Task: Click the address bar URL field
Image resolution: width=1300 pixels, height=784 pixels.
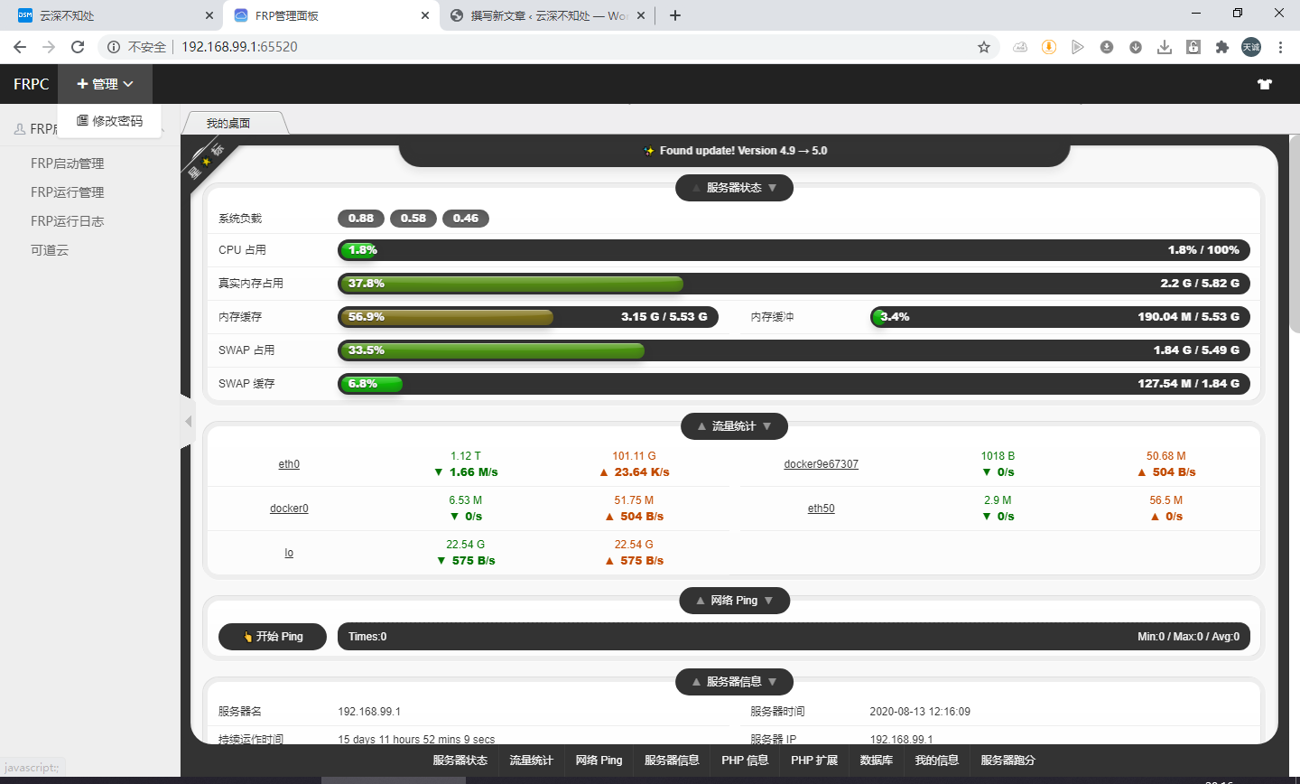Action: tap(542, 47)
